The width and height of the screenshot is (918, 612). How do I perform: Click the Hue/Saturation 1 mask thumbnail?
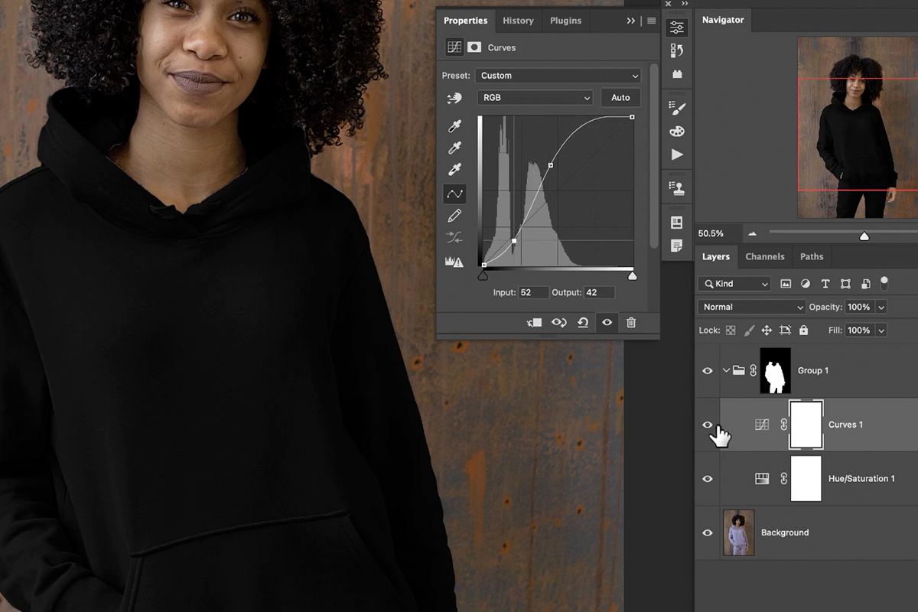click(806, 478)
